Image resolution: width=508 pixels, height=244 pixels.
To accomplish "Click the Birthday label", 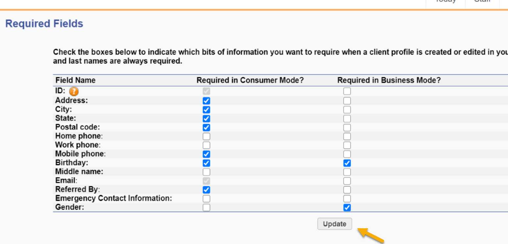I will (72, 162).
